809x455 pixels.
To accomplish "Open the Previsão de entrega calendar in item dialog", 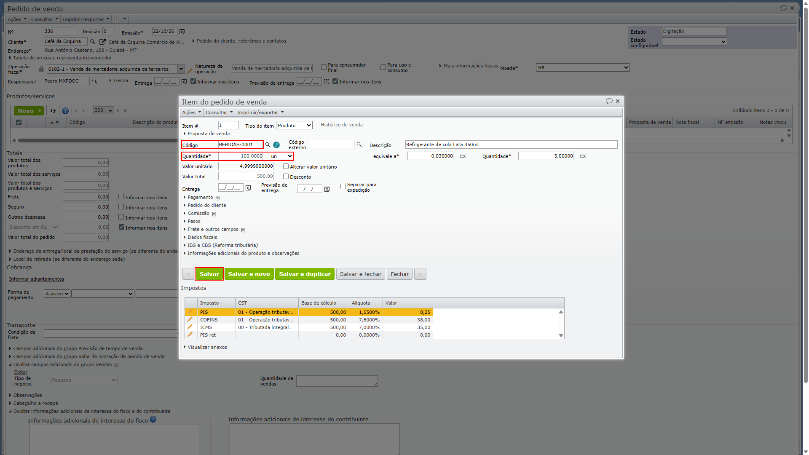I will click(x=327, y=189).
